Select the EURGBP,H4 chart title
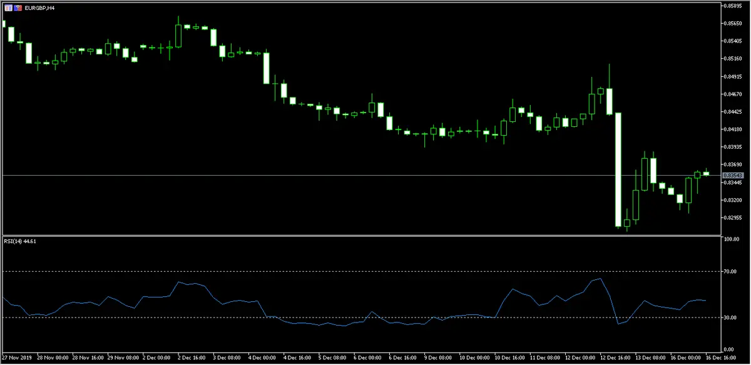This screenshot has width=751, height=365. pyautogui.click(x=40, y=8)
